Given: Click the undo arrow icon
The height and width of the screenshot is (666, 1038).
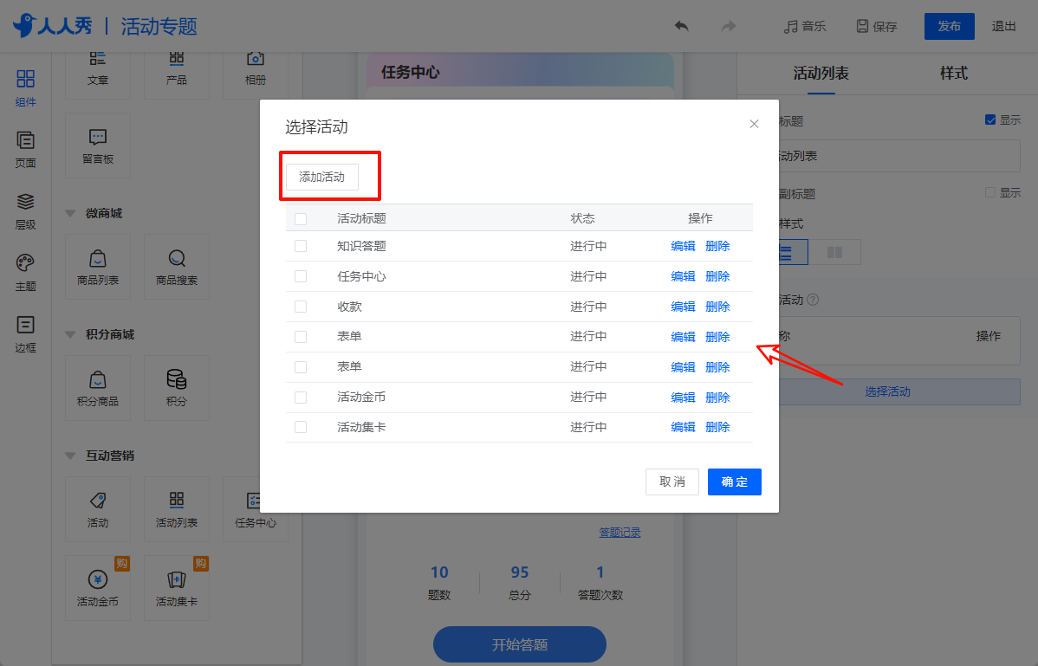Looking at the screenshot, I should coord(681,26).
